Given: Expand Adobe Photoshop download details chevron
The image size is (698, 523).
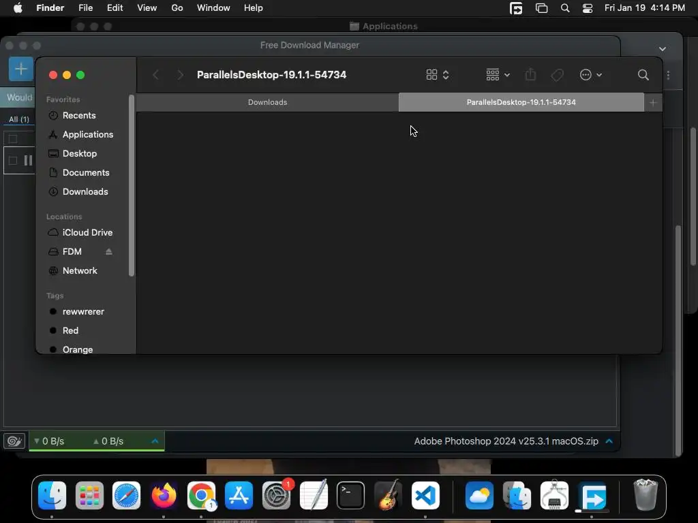Looking at the screenshot, I should pyautogui.click(x=609, y=441).
